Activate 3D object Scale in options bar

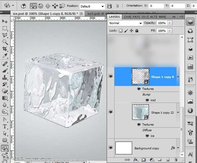point(62,6)
